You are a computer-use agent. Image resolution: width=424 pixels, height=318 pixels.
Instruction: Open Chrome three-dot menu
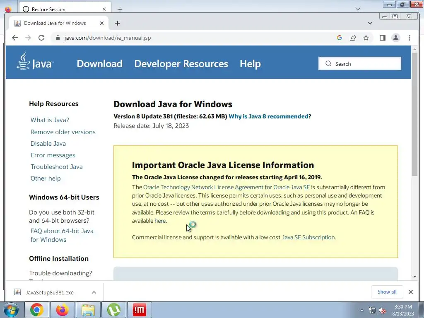point(409,38)
